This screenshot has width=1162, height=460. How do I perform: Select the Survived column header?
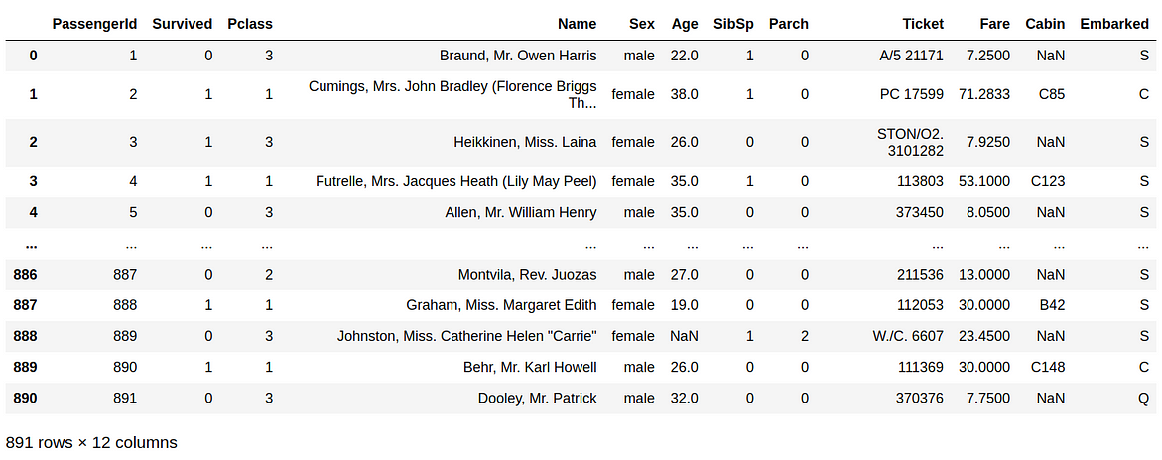pos(183,24)
